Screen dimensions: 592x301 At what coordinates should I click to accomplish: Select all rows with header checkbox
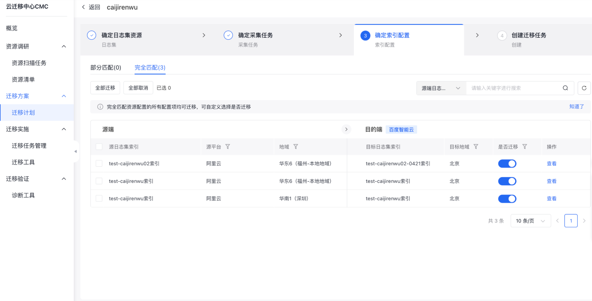[x=99, y=147]
